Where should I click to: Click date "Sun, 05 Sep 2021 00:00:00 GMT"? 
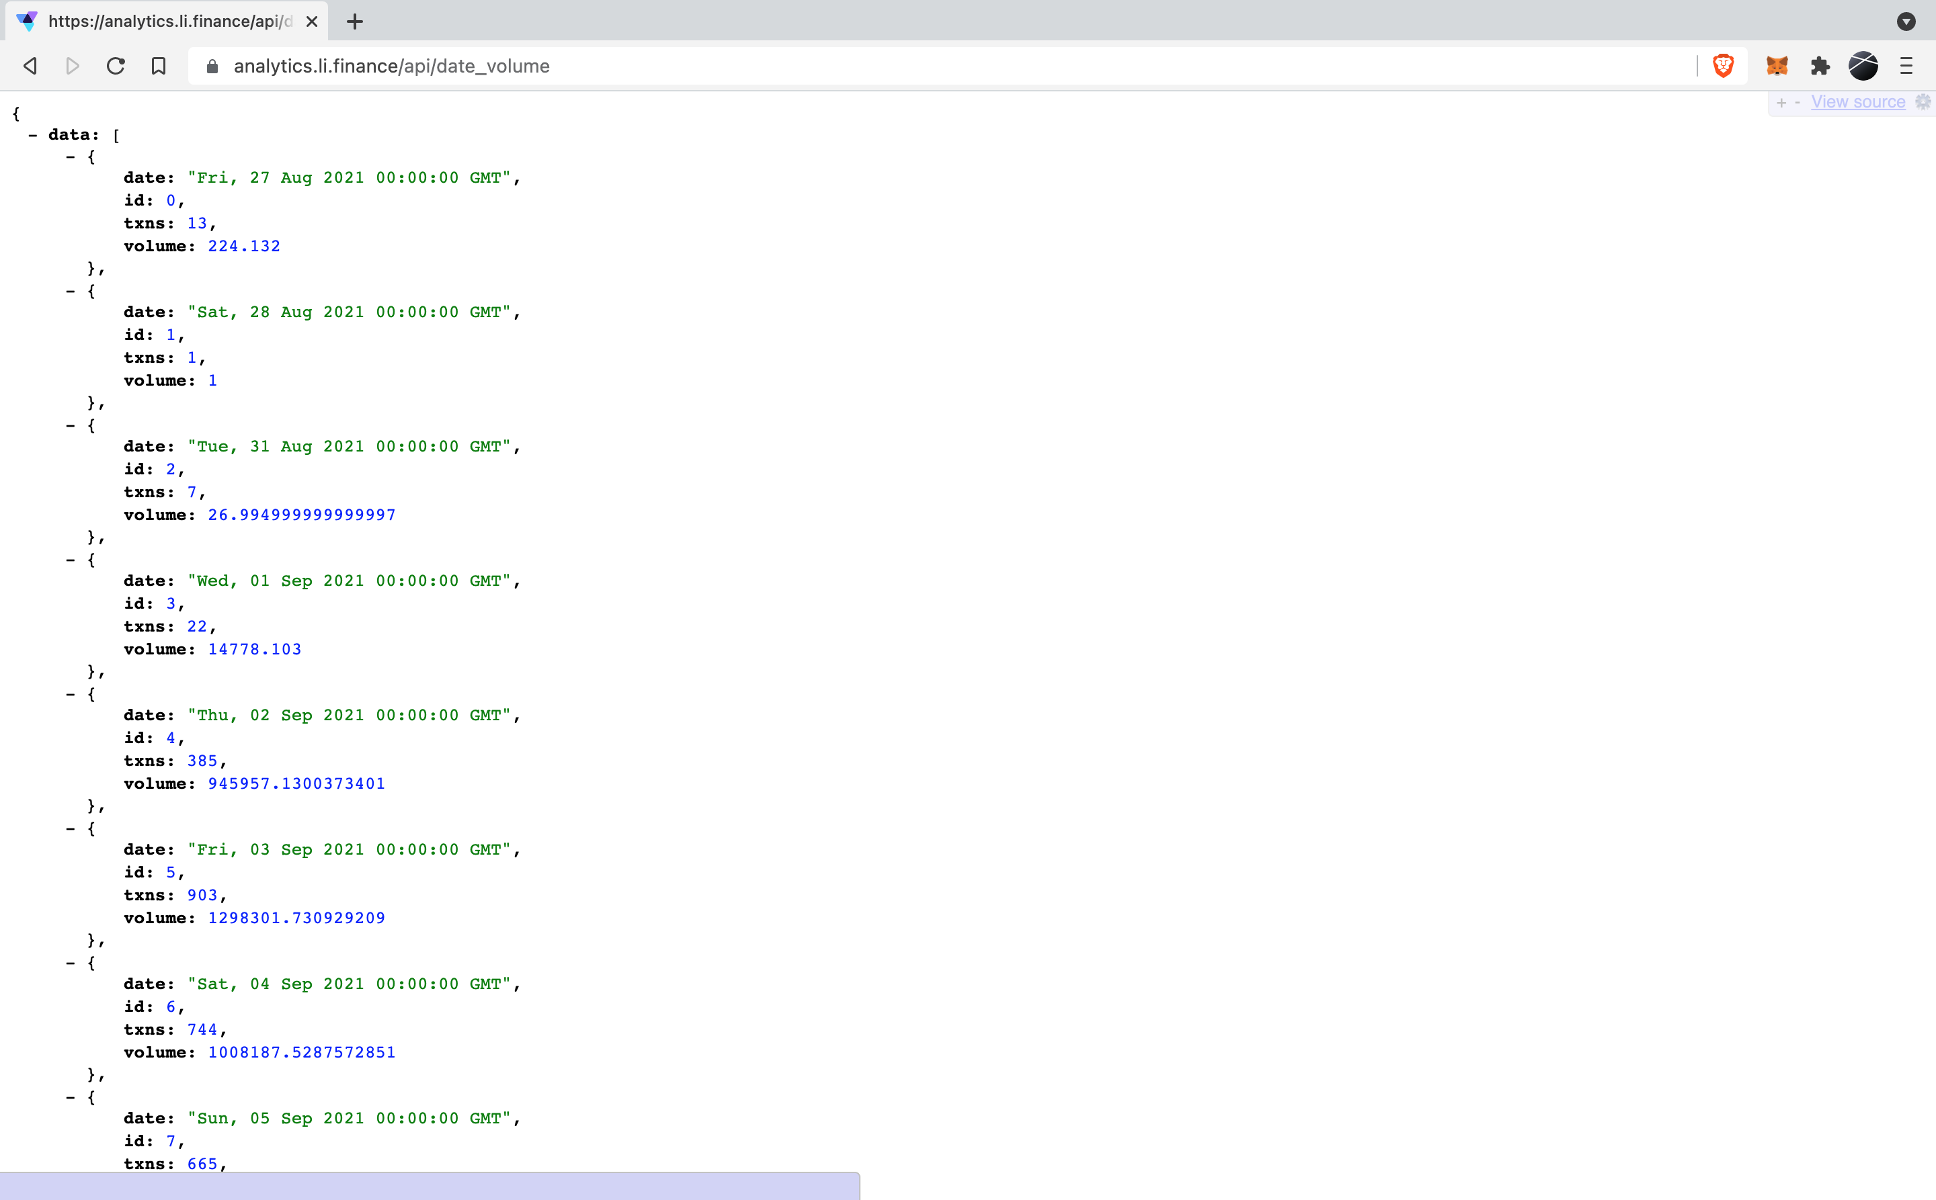click(x=350, y=1118)
